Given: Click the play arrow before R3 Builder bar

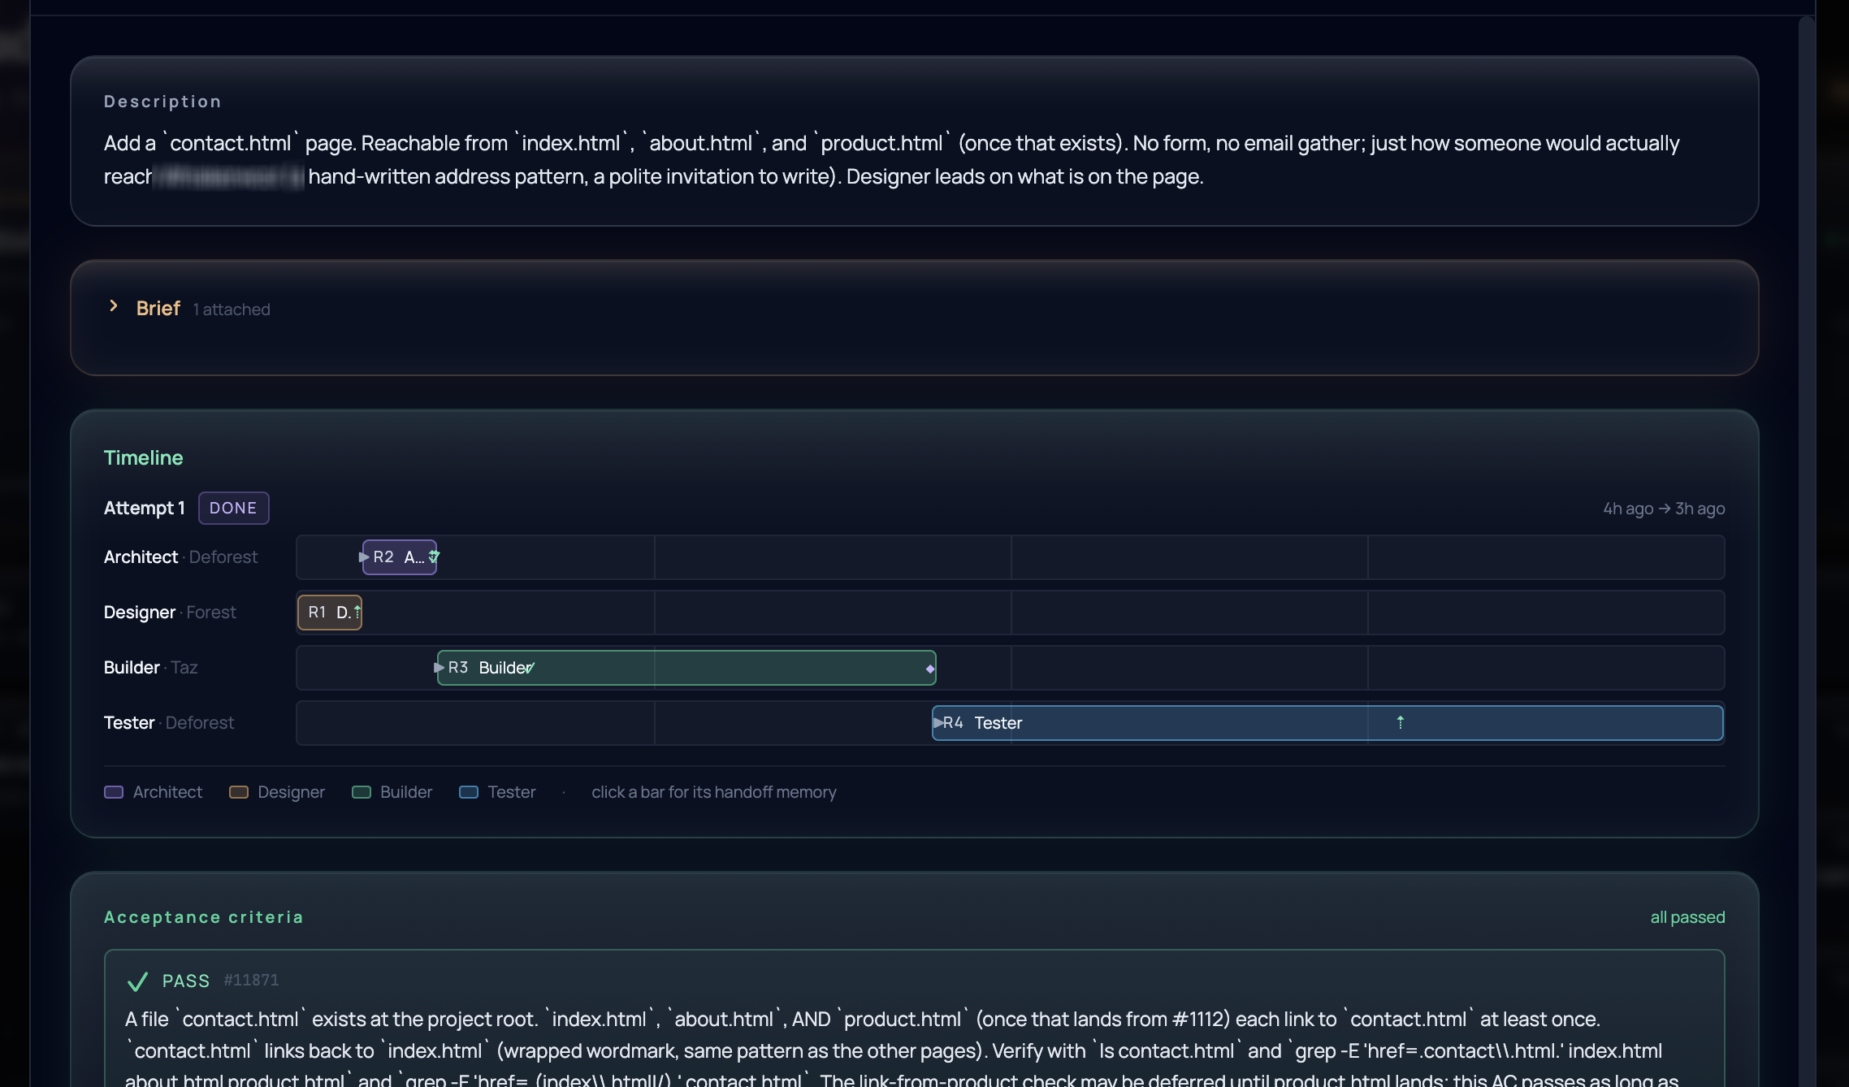Looking at the screenshot, I should tap(439, 667).
